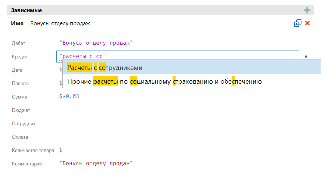Click the Количество товара label
This screenshot has height=174, width=325.
click(x=33, y=150)
